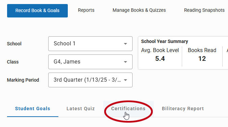Open the G4, James class selector
Image resolution: width=228 pixels, height=127 pixels.
[x=90, y=62]
